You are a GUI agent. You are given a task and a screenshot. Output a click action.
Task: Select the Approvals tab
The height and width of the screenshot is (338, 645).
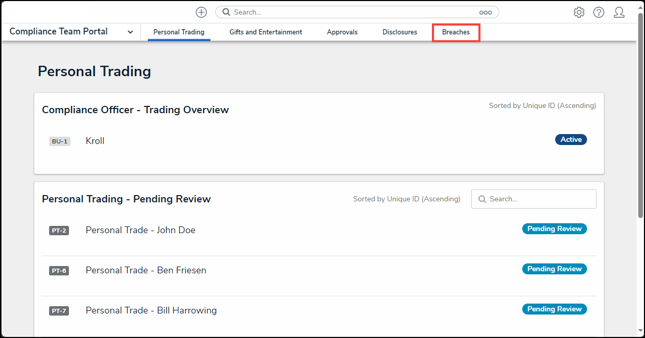(342, 32)
